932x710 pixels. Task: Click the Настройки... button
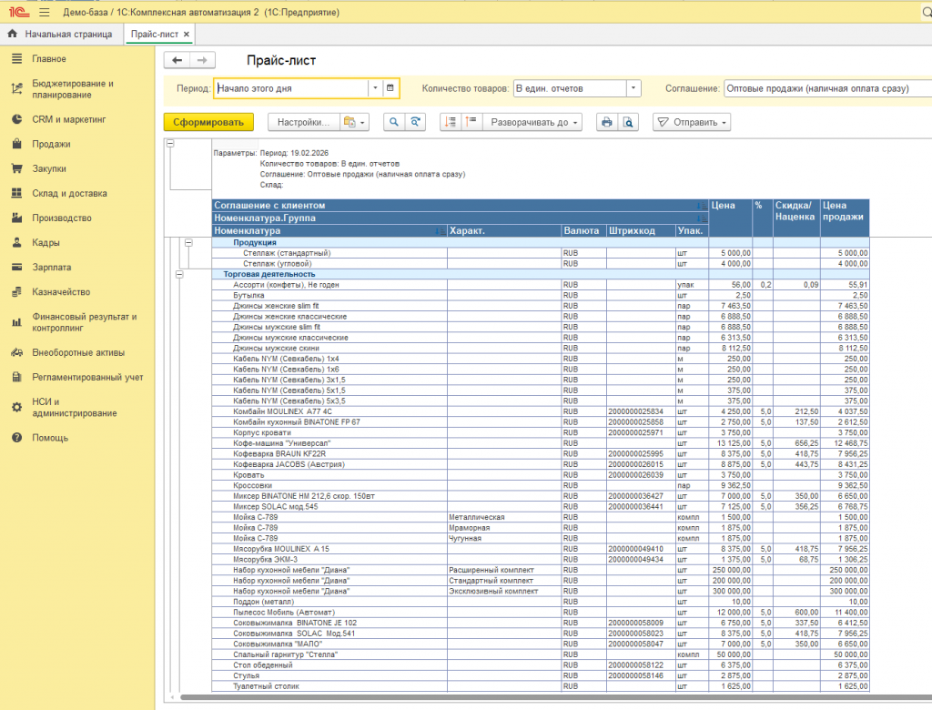point(303,122)
